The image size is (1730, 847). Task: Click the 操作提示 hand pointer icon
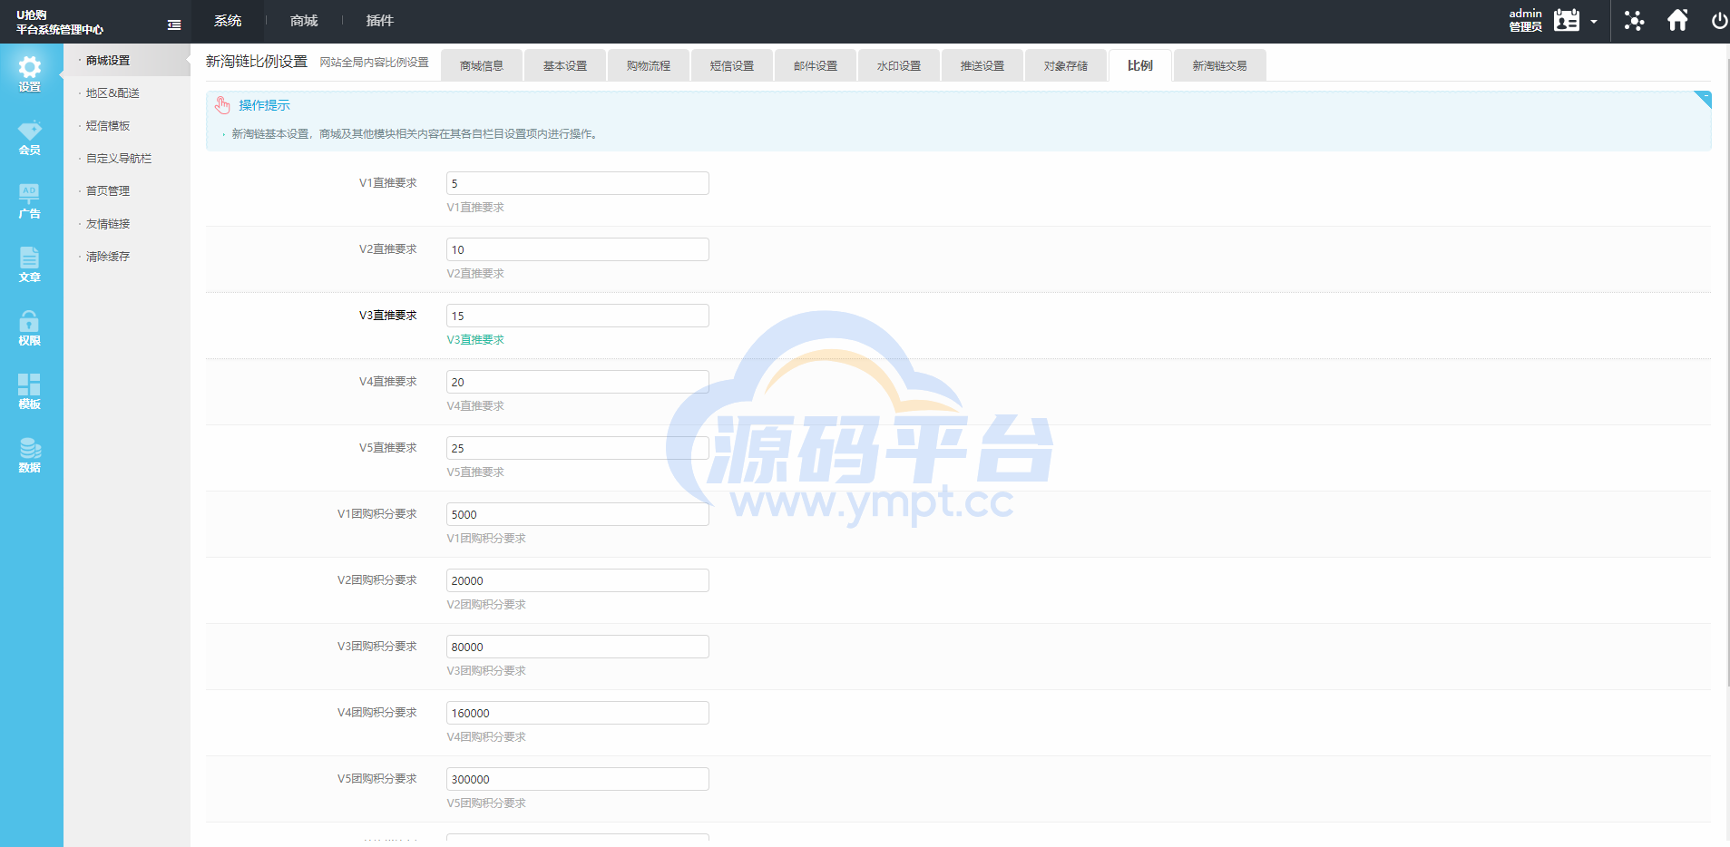(x=222, y=105)
